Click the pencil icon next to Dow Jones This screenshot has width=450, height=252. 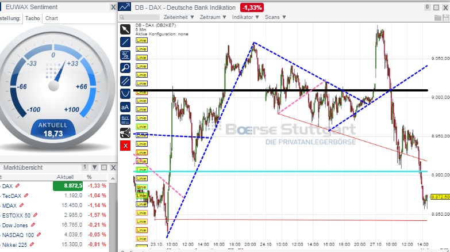(33, 225)
